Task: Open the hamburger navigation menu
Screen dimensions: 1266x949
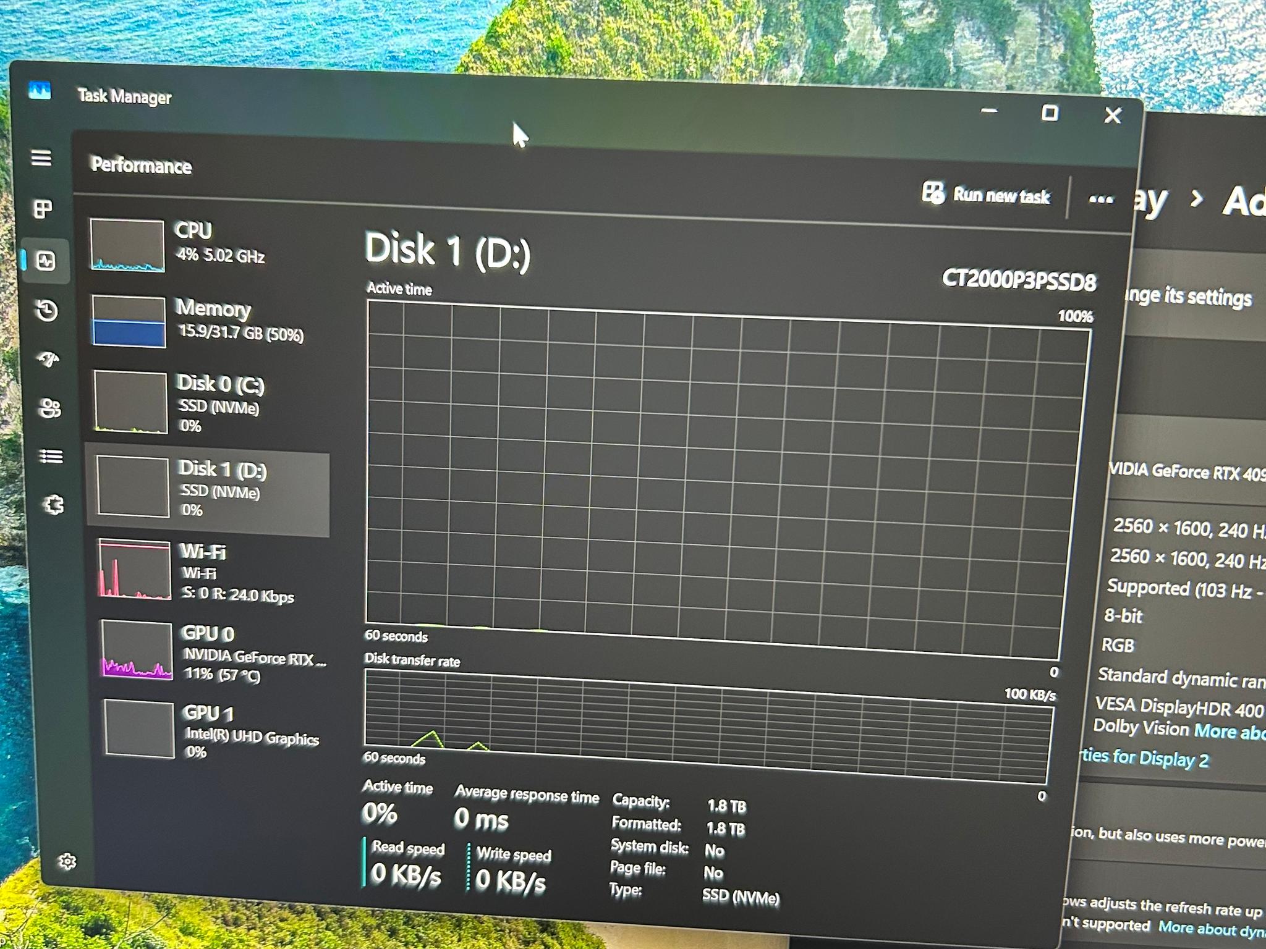Action: click(41, 158)
